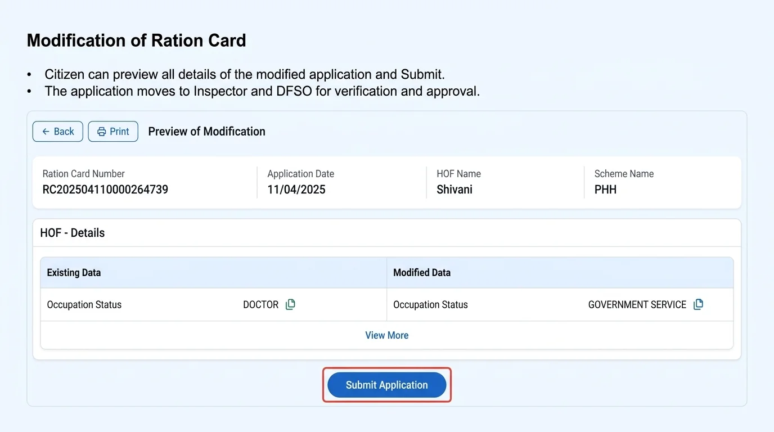Screen dimensions: 774x432
Task: Select ration card number RC202504110000264739
Action: [x=105, y=190]
